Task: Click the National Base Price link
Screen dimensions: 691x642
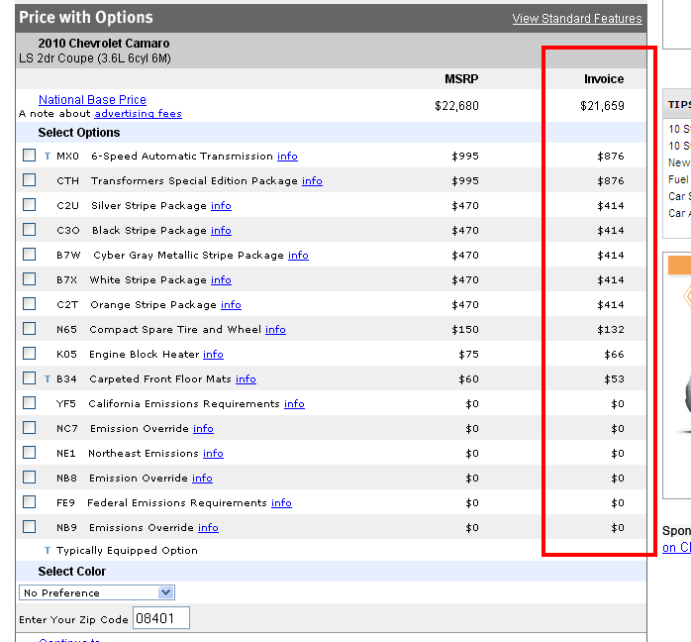Action: click(92, 100)
